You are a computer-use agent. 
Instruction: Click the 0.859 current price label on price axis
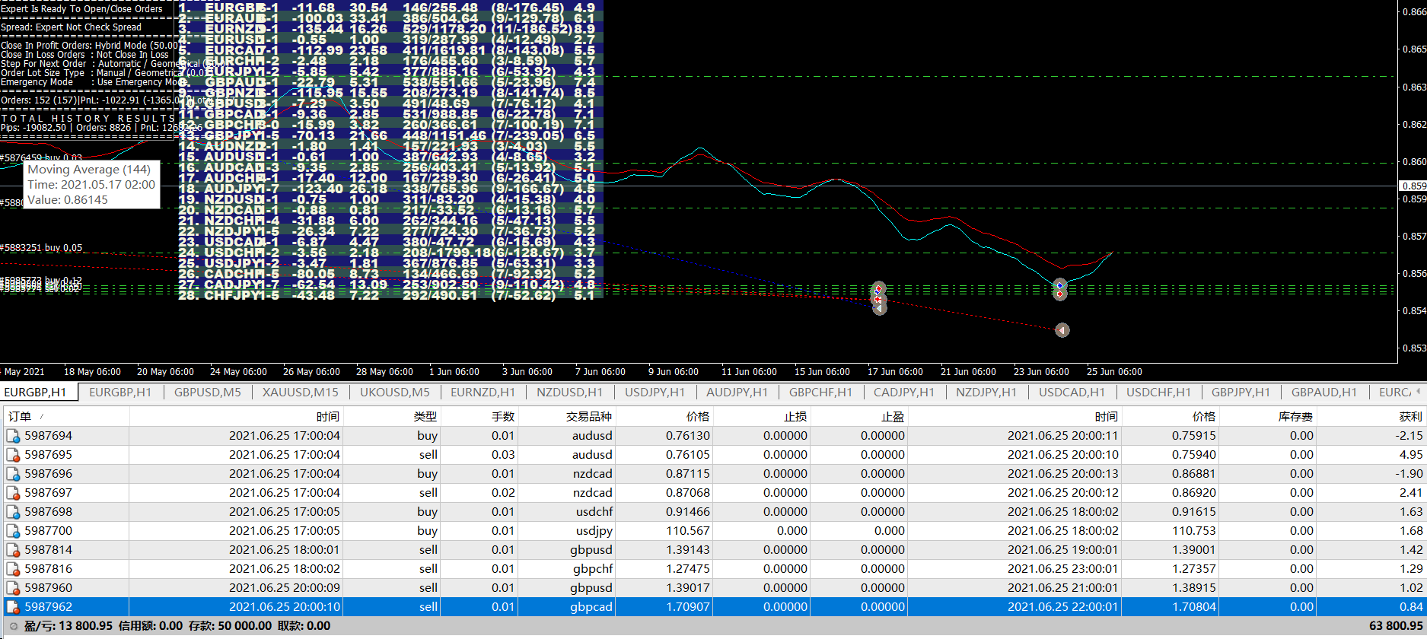pyautogui.click(x=1414, y=186)
